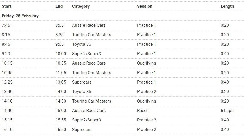Select Super2/Super3 entry starting 15:15
The width and height of the screenshot is (244, 137).
point(87,120)
